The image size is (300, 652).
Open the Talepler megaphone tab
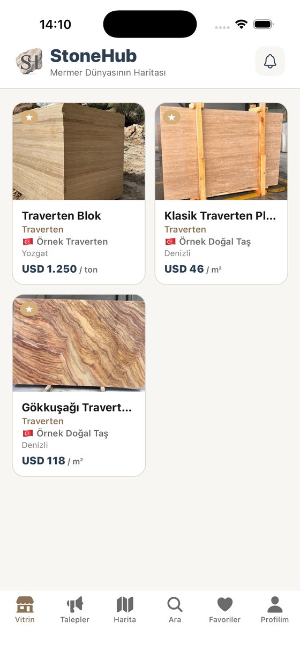point(75,610)
